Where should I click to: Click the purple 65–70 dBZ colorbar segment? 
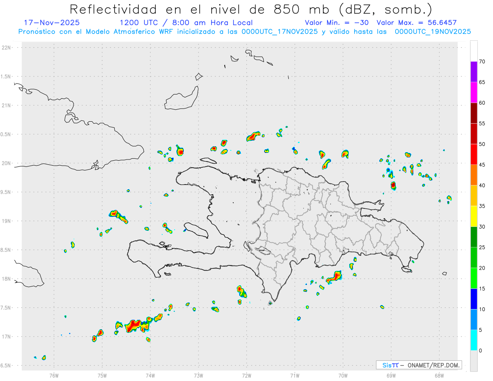point(474,72)
